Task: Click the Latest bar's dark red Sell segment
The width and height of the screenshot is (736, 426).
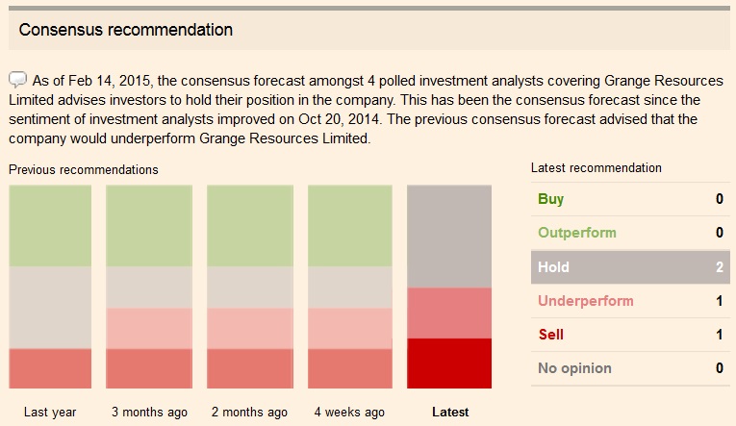Action: point(449,363)
